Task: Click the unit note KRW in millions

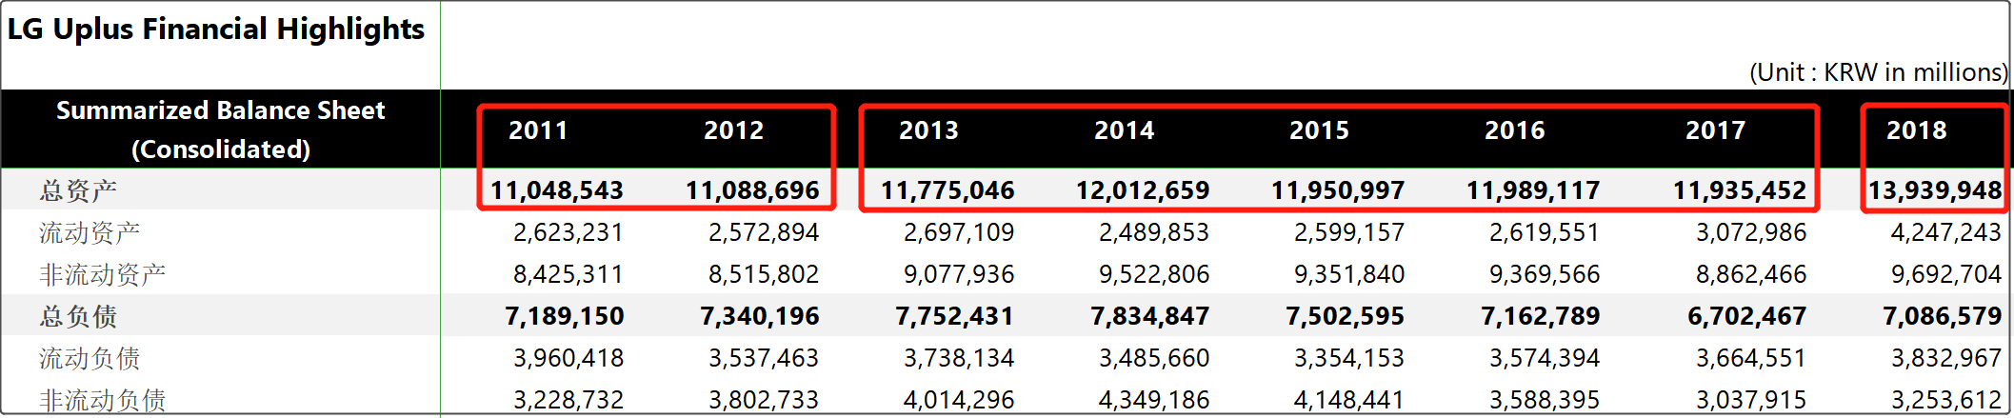Action: pyautogui.click(x=1879, y=72)
